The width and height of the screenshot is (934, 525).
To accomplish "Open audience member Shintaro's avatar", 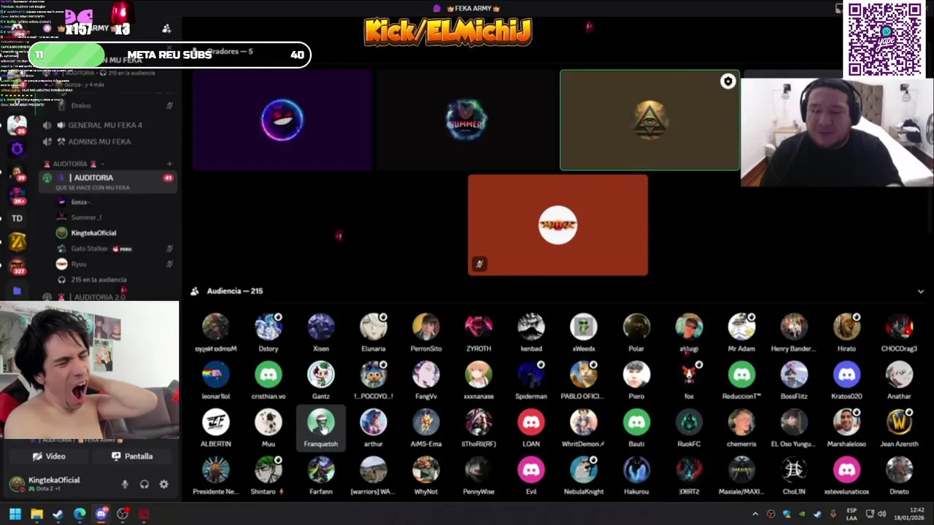I will (x=269, y=470).
